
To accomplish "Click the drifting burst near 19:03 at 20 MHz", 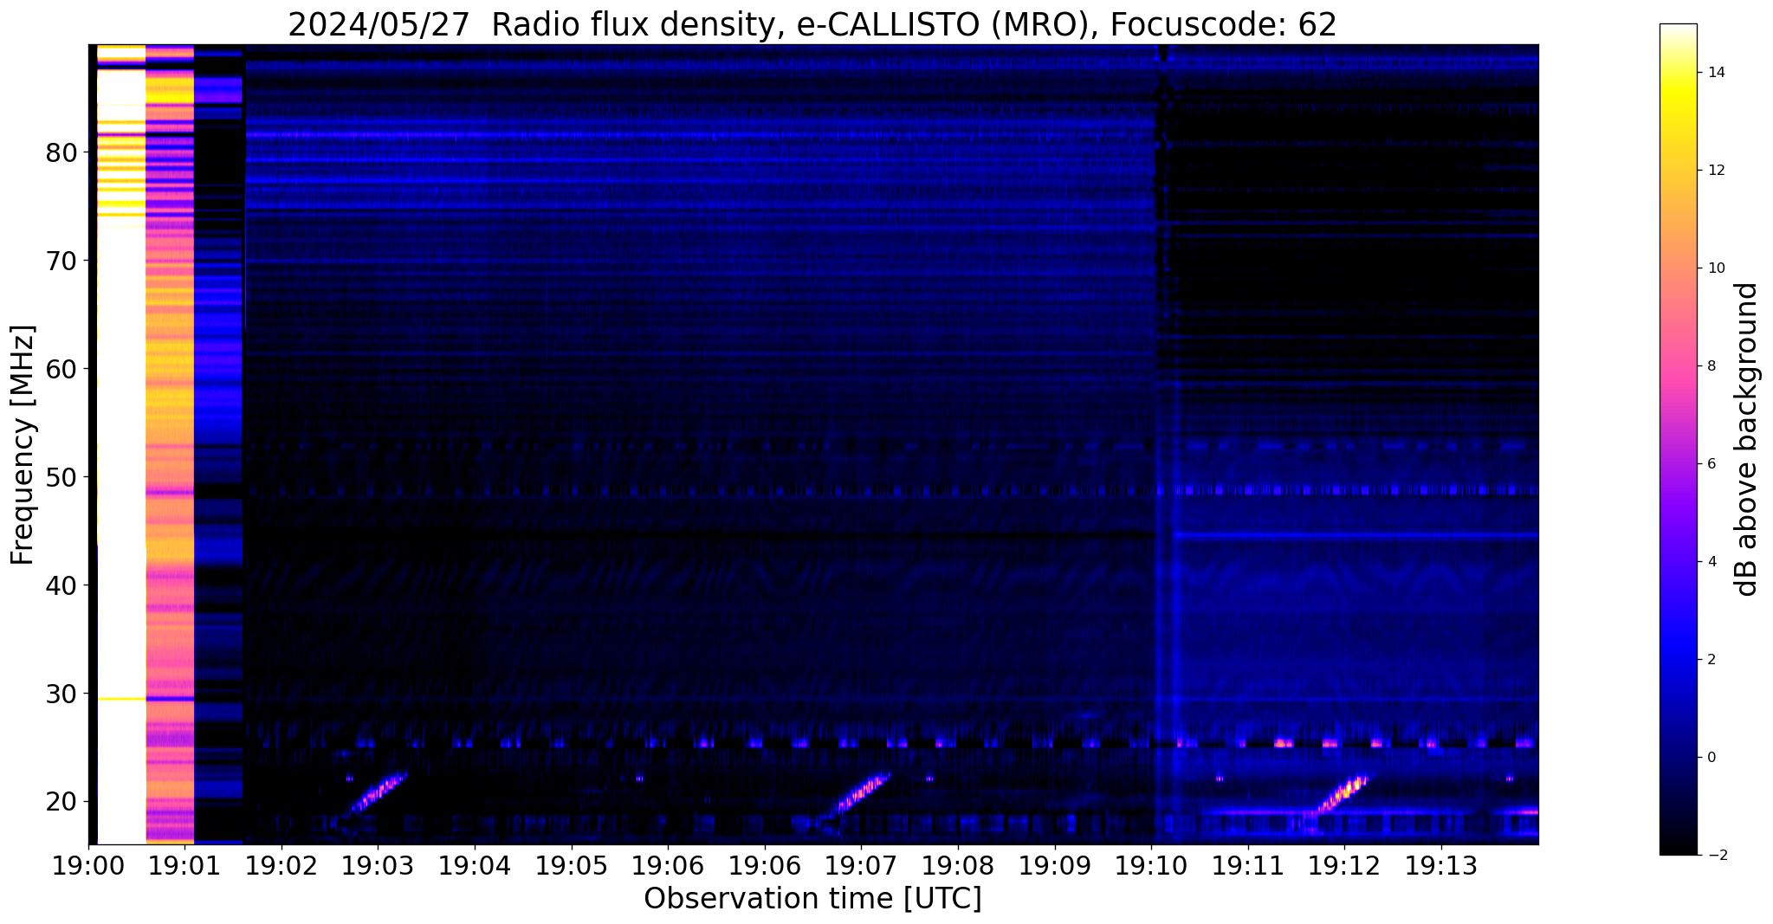I will 376,793.
